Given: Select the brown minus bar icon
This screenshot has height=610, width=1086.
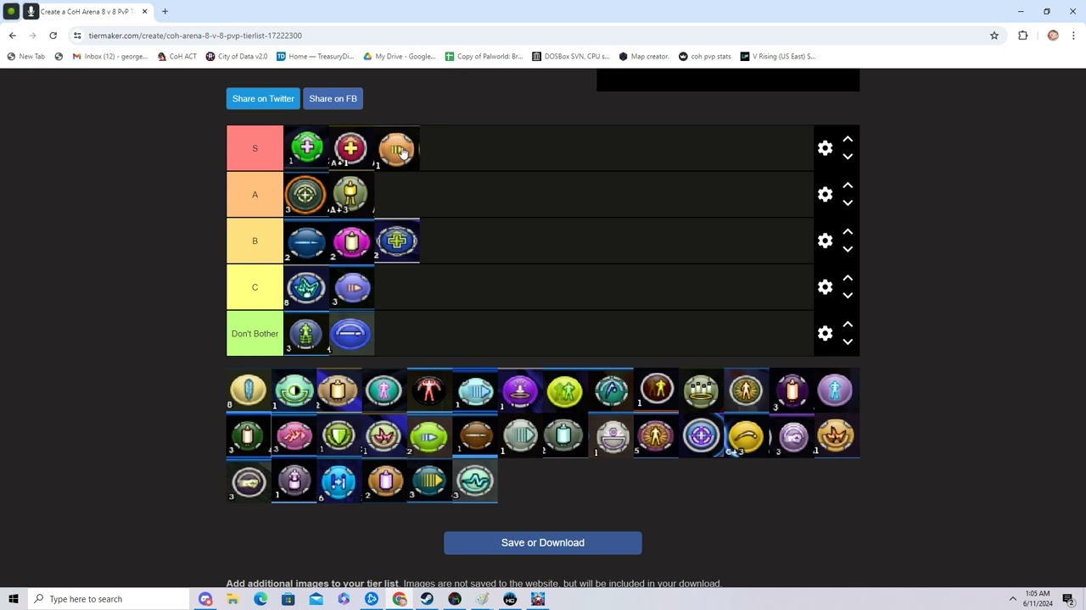Looking at the screenshot, I should click(x=475, y=435).
